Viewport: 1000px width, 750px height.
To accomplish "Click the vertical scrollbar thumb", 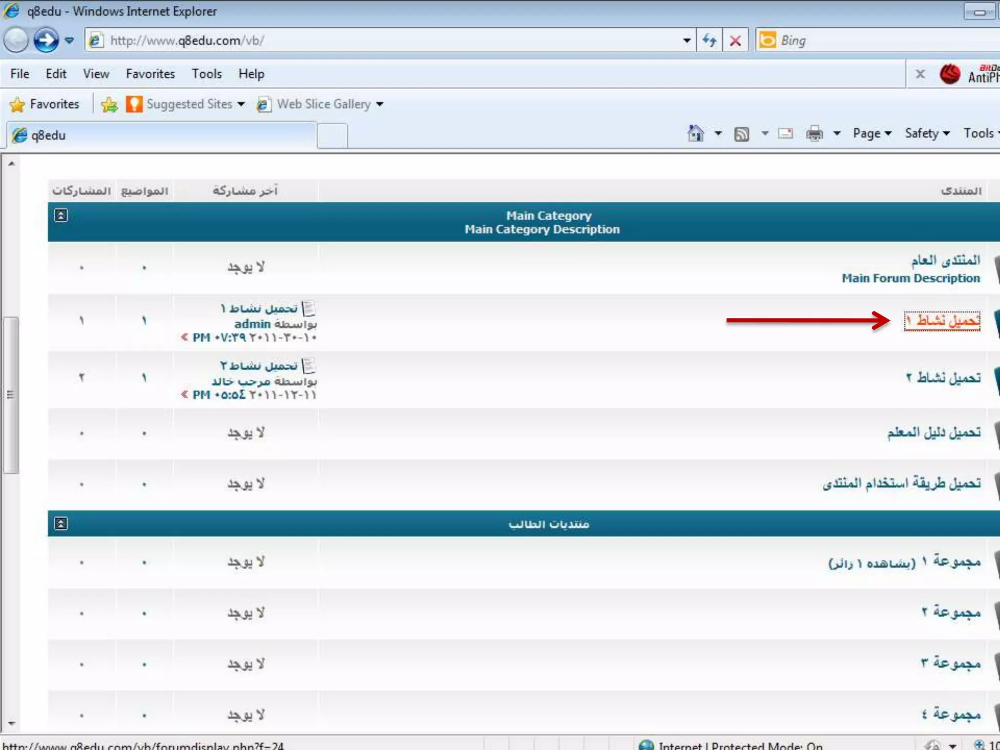I will [11, 395].
